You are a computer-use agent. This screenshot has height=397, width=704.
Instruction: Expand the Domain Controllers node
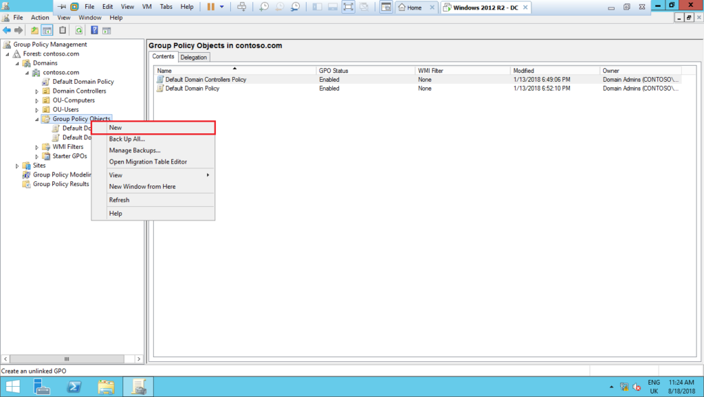coord(37,91)
